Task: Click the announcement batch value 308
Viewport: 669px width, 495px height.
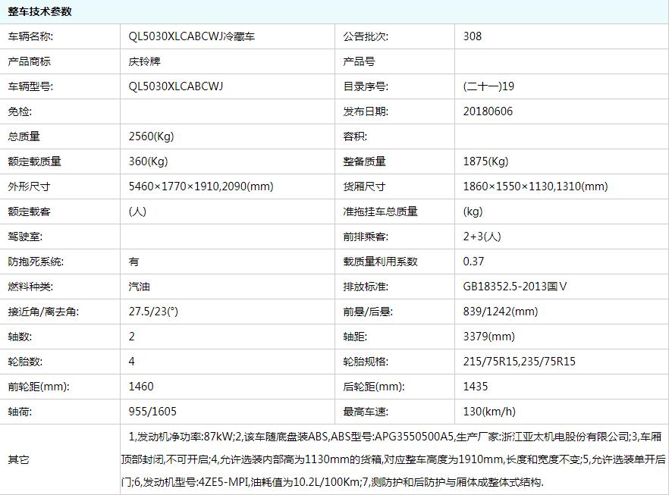Action: click(472, 36)
